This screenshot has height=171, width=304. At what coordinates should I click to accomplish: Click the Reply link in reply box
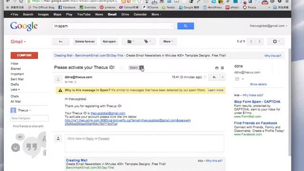90,139
